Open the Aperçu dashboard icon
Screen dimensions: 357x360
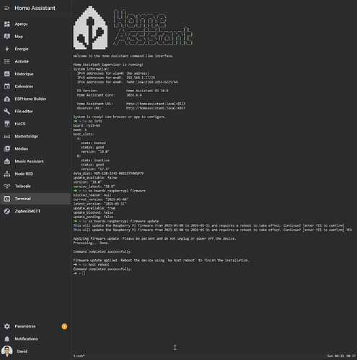click(x=7, y=24)
